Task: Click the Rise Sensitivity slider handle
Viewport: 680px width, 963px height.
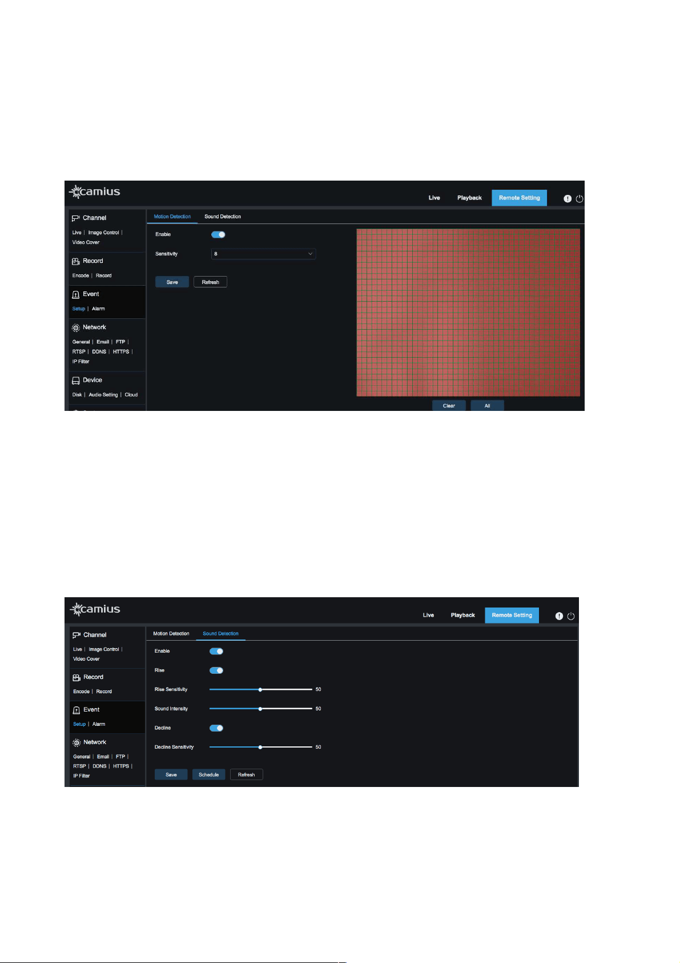Action: 260,690
